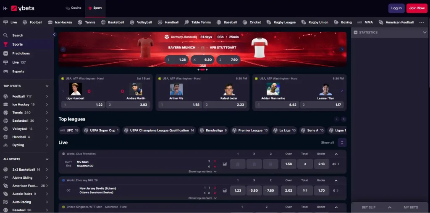The height and width of the screenshot is (213, 430).
Task: Open Live in the sports bar
Action: point(10,23)
